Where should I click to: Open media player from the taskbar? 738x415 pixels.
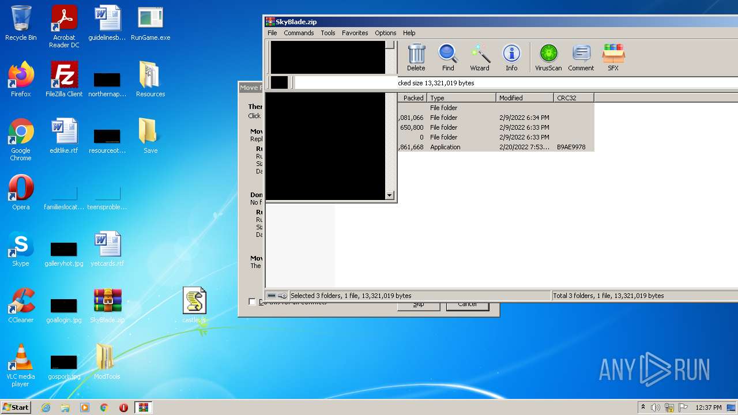click(x=85, y=408)
